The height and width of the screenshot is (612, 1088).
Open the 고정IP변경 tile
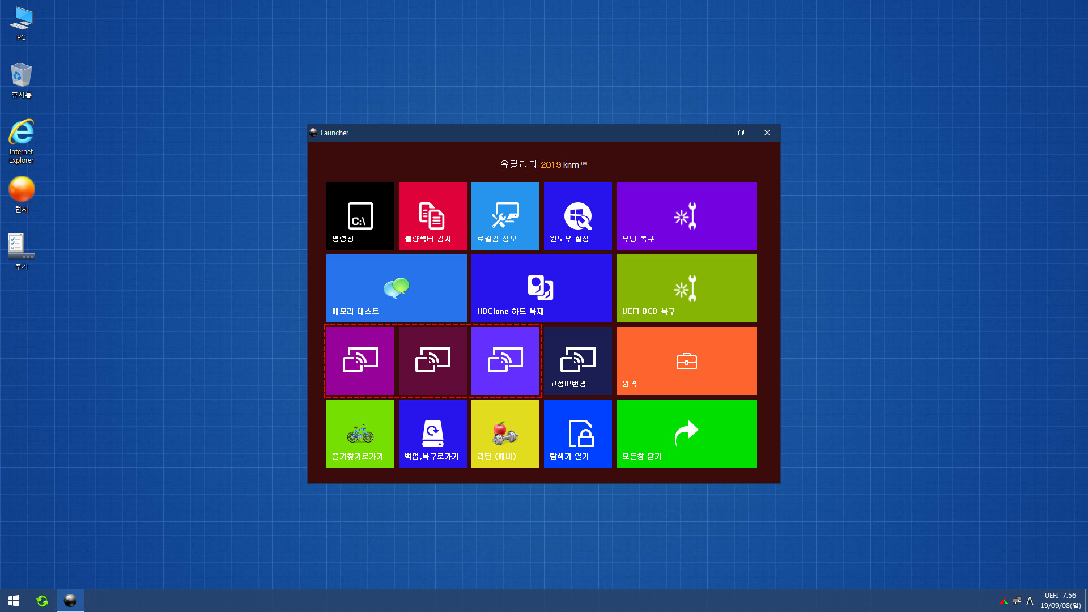[x=577, y=361]
